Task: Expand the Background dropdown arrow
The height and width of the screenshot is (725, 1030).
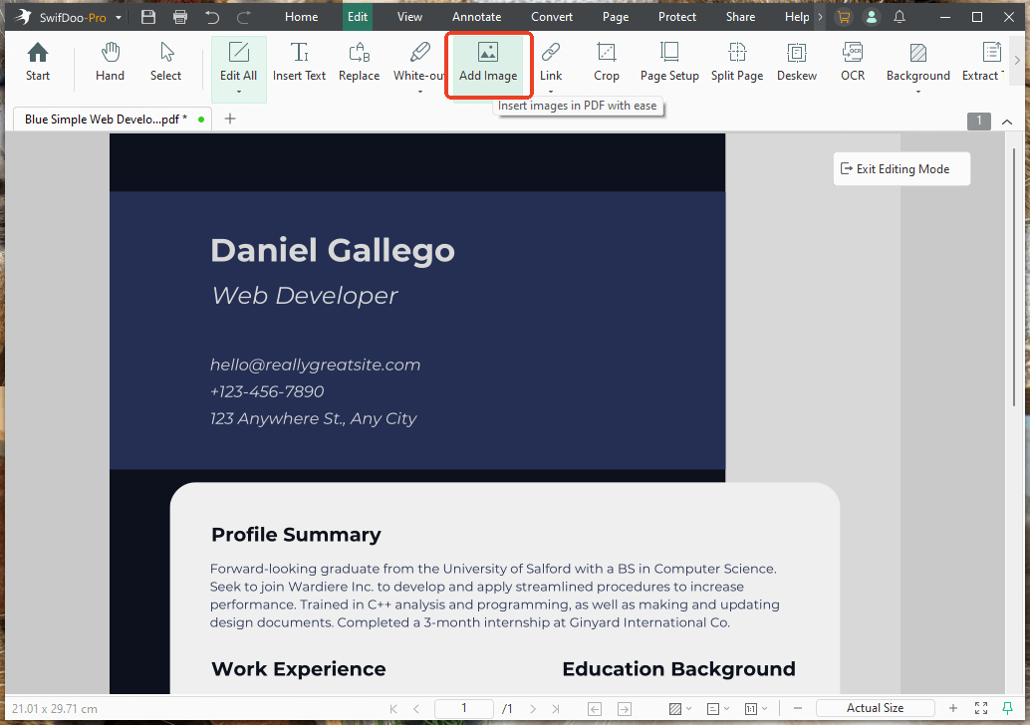Action: pos(917,92)
